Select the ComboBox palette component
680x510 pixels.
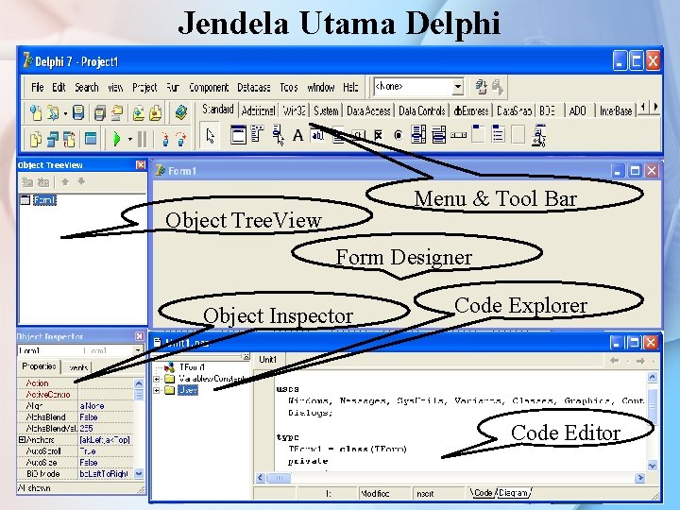[x=438, y=135]
